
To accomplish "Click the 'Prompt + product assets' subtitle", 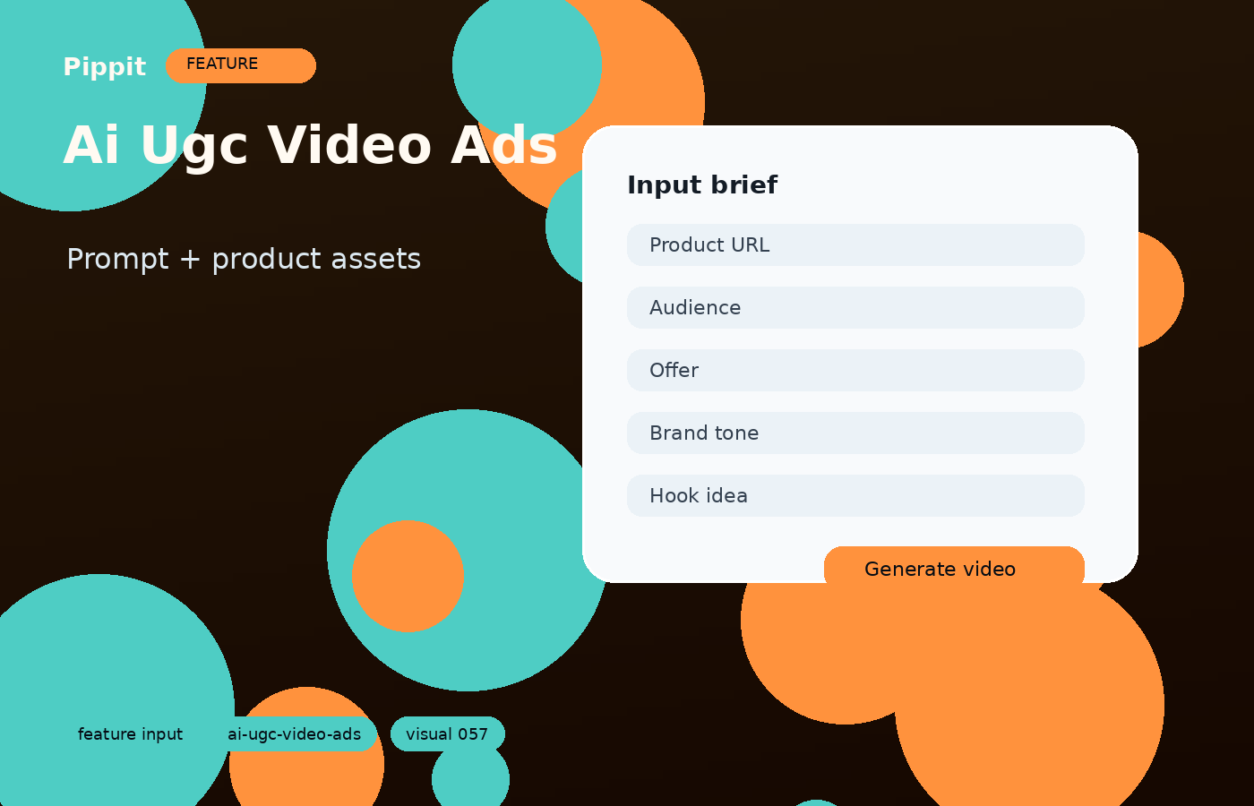I will 244,259.
